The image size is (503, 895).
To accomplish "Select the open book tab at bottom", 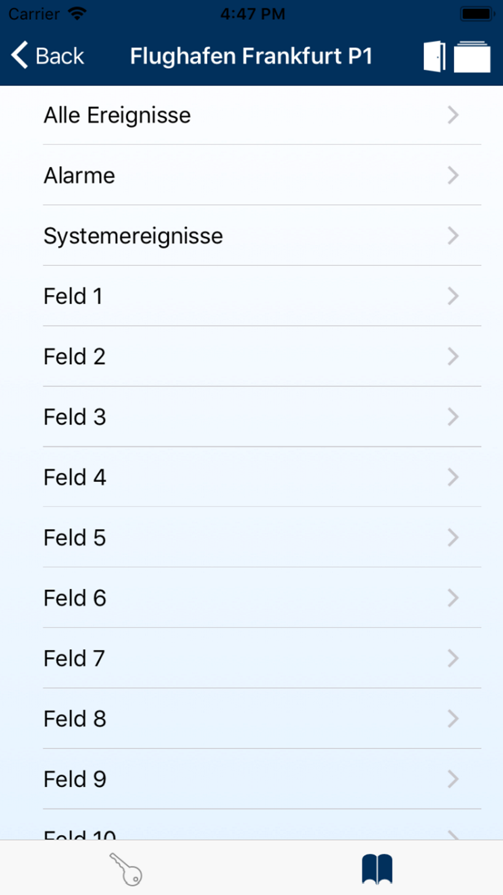I will (x=377, y=869).
